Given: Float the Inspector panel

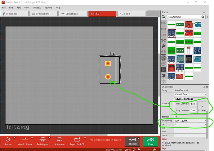Looking at the screenshot, I should click(204, 87).
